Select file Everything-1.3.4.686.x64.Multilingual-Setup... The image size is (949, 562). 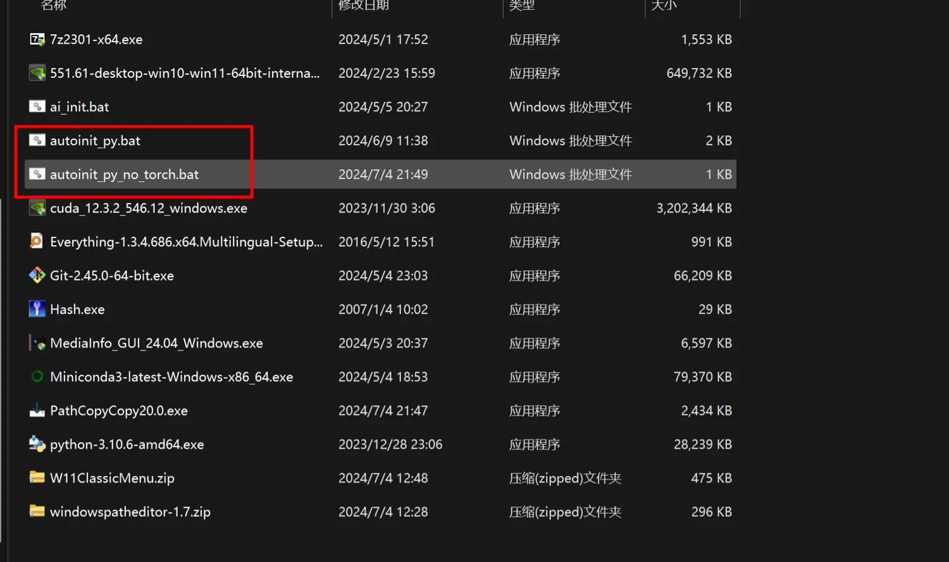point(186,242)
